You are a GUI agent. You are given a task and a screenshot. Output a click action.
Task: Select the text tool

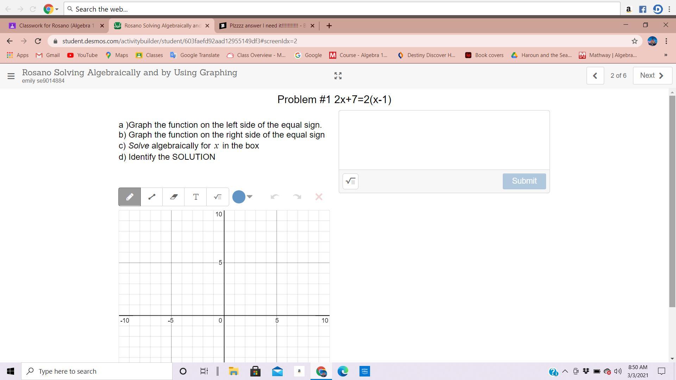click(x=196, y=197)
